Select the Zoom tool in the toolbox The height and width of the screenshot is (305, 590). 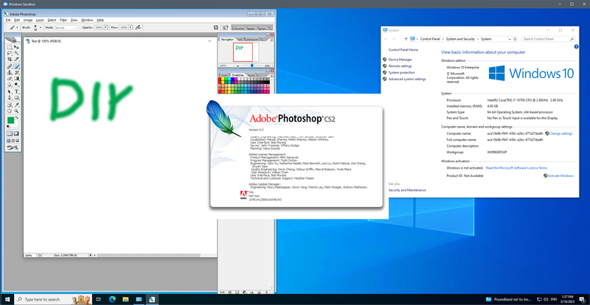tap(16, 111)
